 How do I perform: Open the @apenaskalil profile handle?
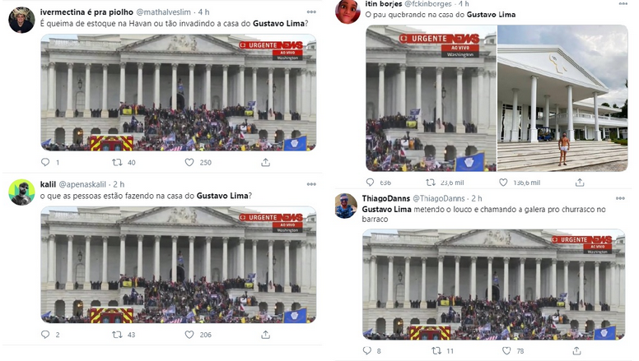point(82,184)
